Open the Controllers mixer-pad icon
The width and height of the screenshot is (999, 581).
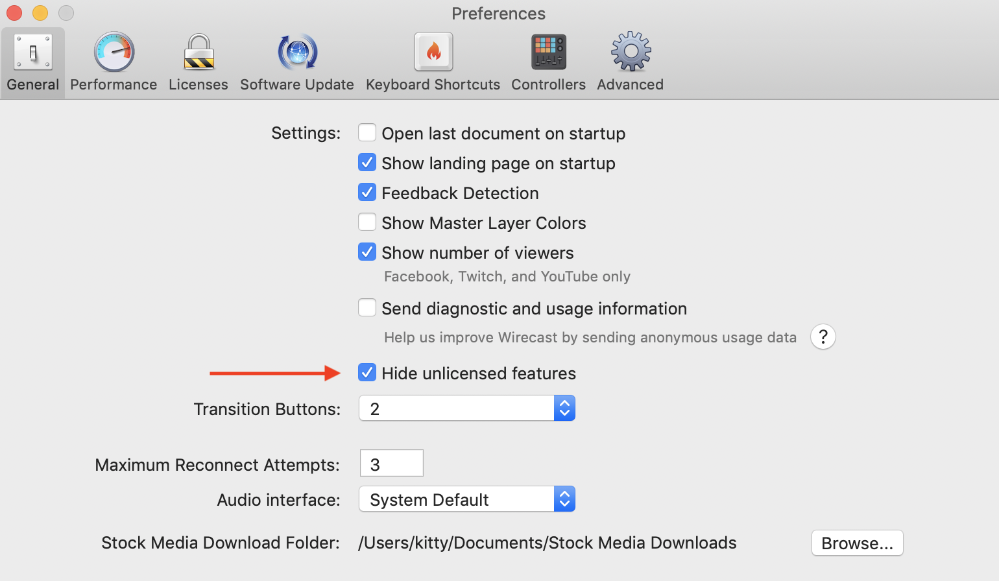point(549,52)
